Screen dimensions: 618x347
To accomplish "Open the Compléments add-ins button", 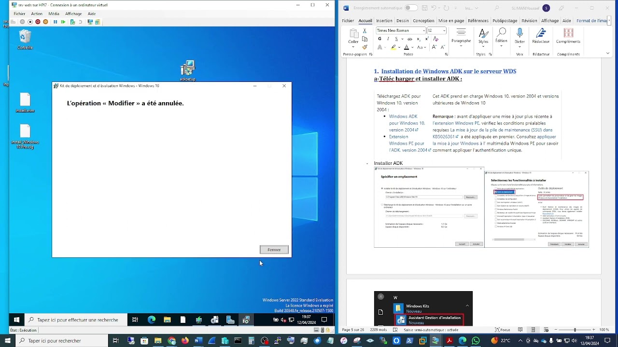I will pos(568,36).
